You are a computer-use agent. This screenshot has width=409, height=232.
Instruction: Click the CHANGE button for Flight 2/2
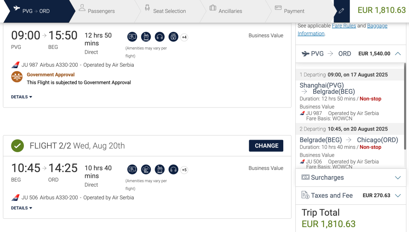pyautogui.click(x=266, y=146)
